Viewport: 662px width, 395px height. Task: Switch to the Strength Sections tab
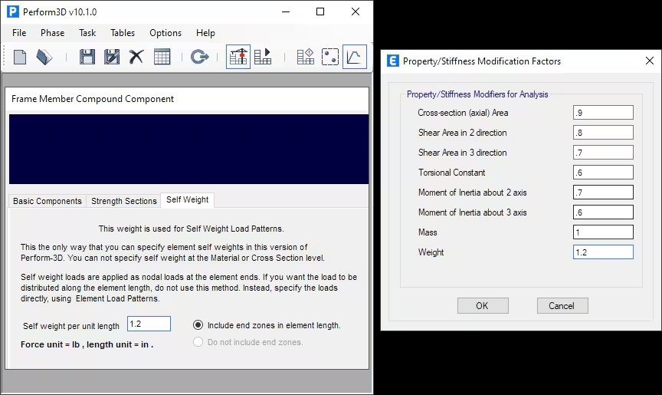coord(123,201)
